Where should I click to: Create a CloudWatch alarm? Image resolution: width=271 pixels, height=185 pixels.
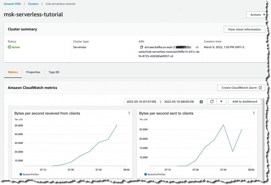click(x=239, y=88)
